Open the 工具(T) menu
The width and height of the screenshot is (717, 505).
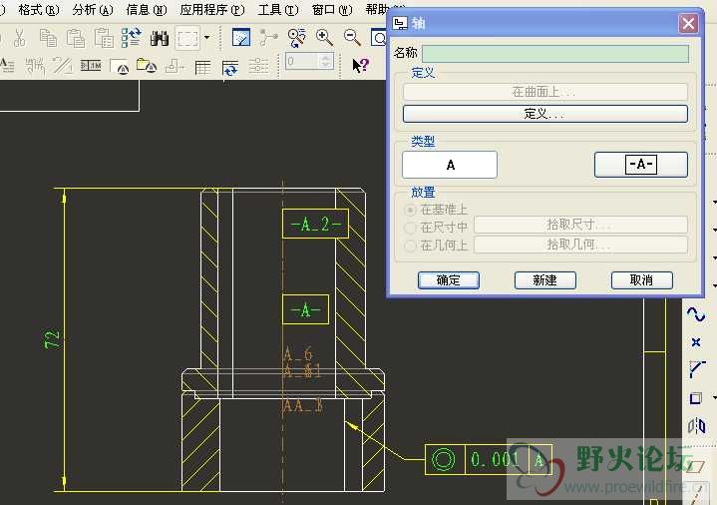278,10
